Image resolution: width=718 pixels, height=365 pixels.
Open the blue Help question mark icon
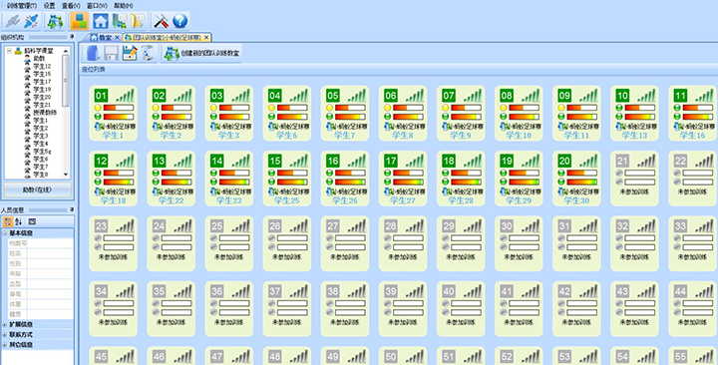tap(180, 21)
